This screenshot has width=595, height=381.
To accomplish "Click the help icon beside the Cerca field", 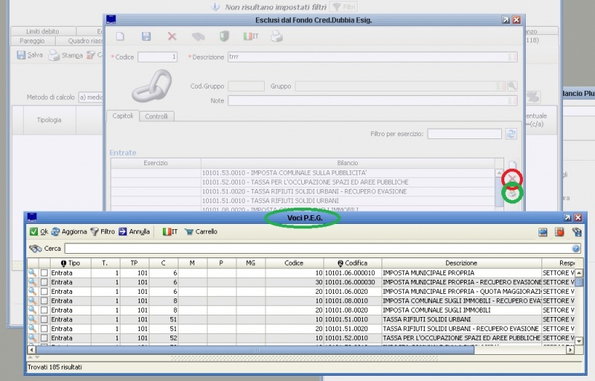I will point(576,249).
